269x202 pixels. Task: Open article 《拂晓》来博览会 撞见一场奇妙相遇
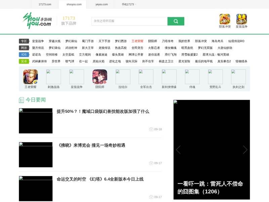91,145
